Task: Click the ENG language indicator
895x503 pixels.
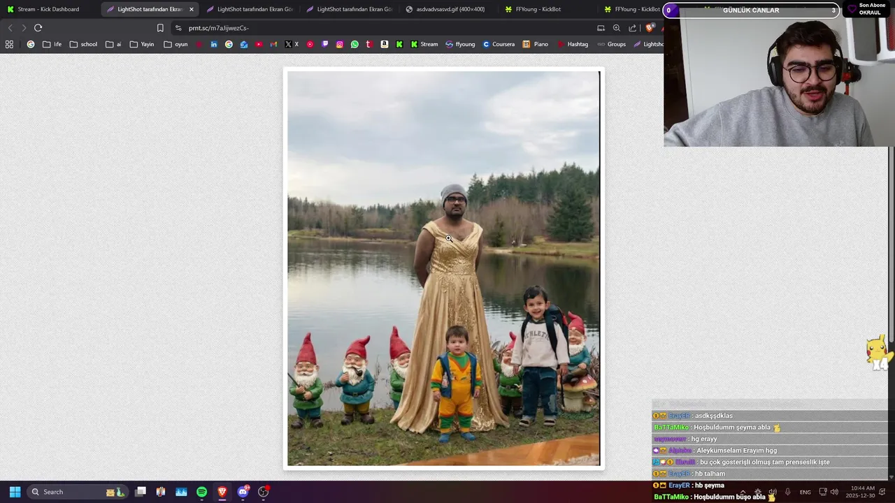Action: pos(805,492)
